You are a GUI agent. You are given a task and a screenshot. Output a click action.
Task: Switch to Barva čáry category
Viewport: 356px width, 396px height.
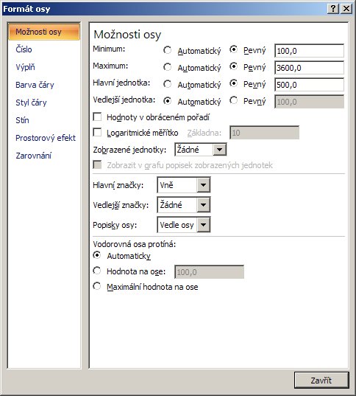tap(35, 85)
